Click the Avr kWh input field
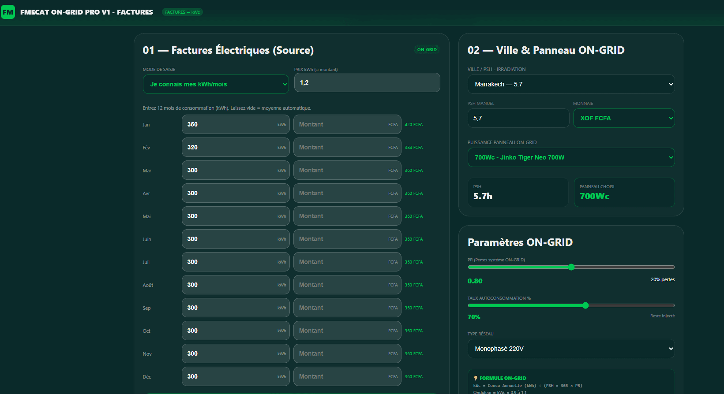Image resolution: width=724 pixels, height=394 pixels. [236, 193]
